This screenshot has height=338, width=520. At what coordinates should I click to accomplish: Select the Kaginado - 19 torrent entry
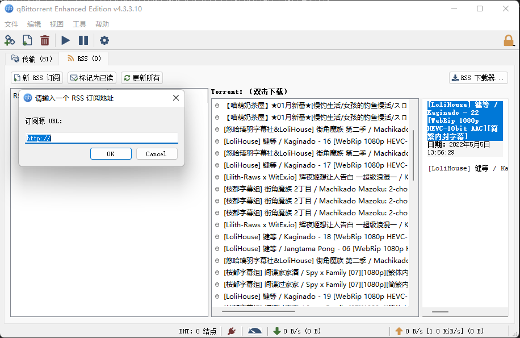pos(311,297)
